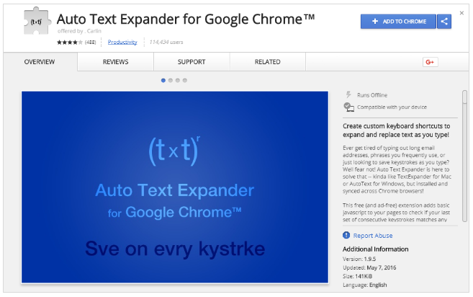Click the Google+ share button
The width and height of the screenshot is (473, 297).
pos(431,62)
